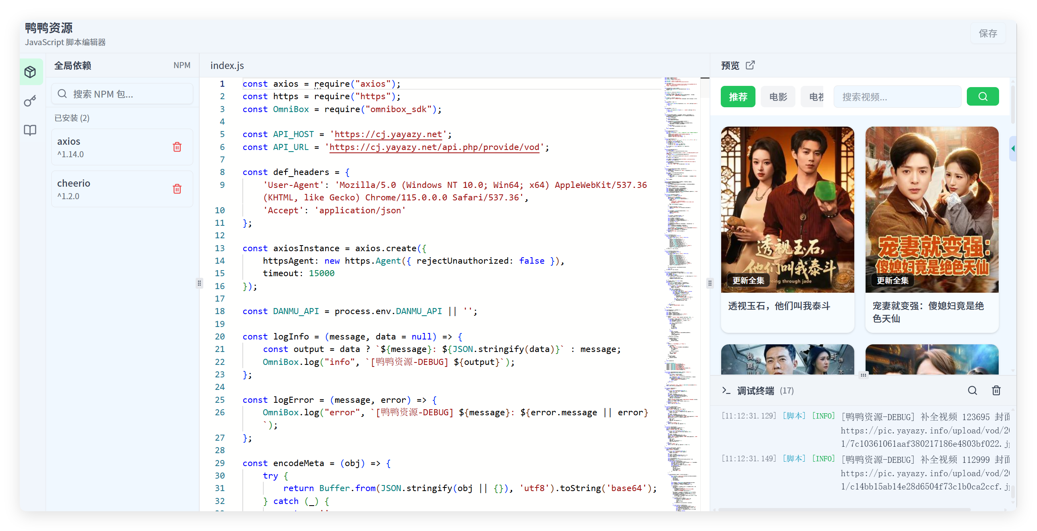Open the 宠妻就变强 poster thumbnail
This screenshot has height=531, width=1037.
[x=932, y=209]
